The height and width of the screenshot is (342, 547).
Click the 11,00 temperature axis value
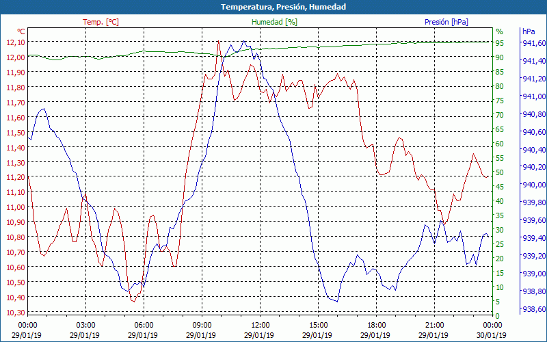16,207
